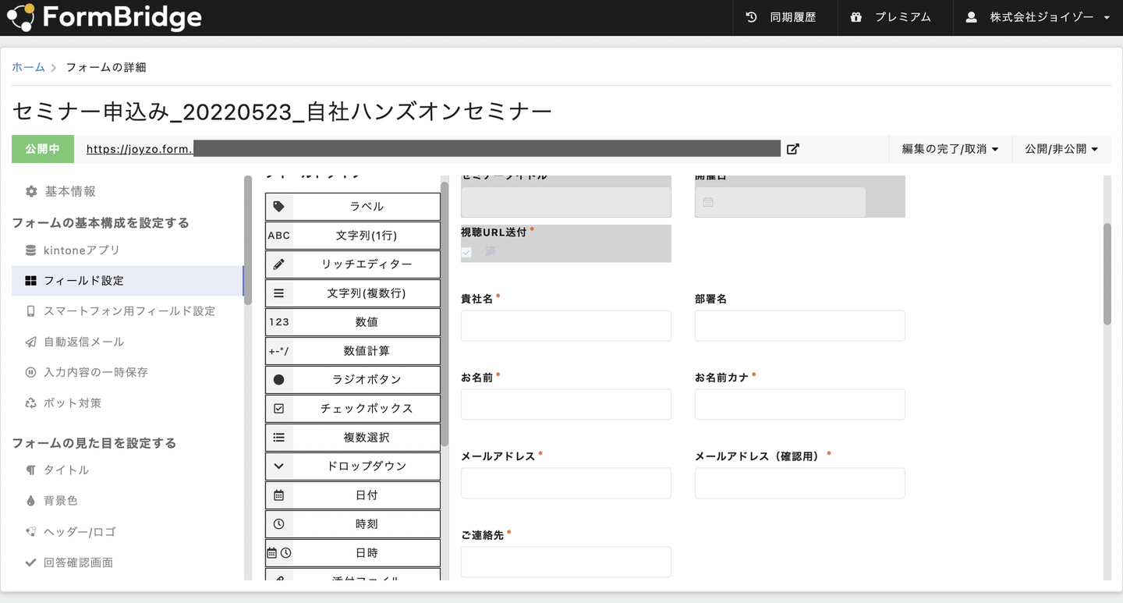Image resolution: width=1123 pixels, height=603 pixels.
Task: Select the チェックボックス field type
Action: (x=352, y=409)
